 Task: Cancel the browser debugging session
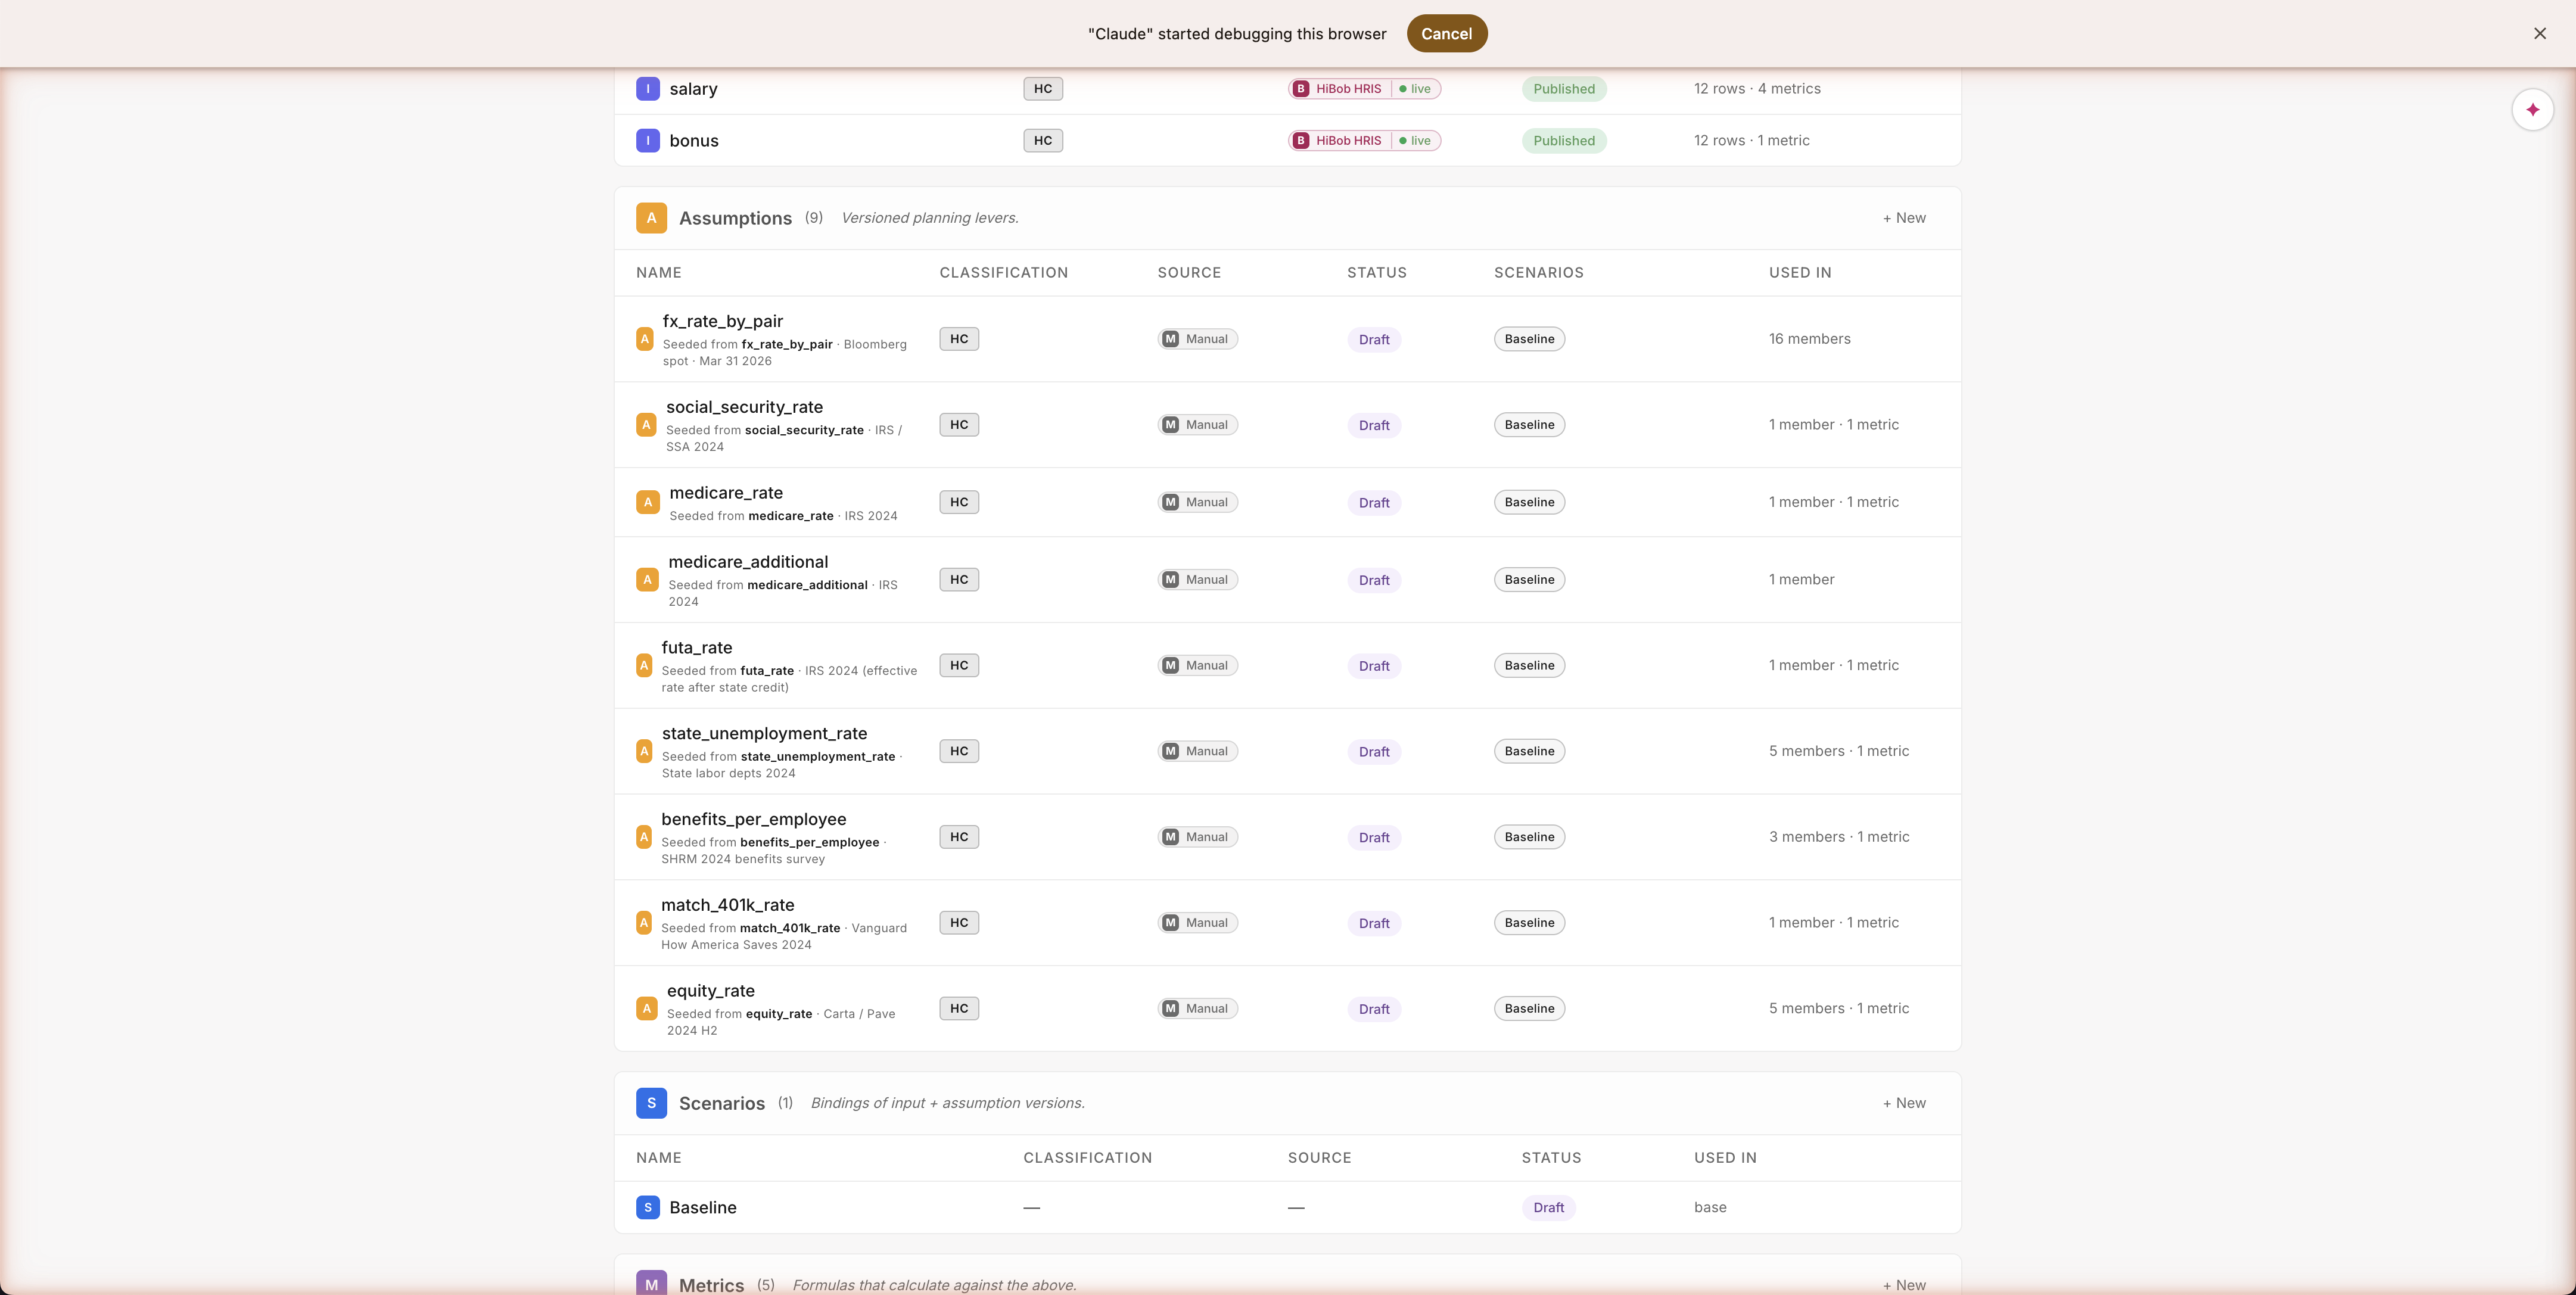coord(1446,34)
